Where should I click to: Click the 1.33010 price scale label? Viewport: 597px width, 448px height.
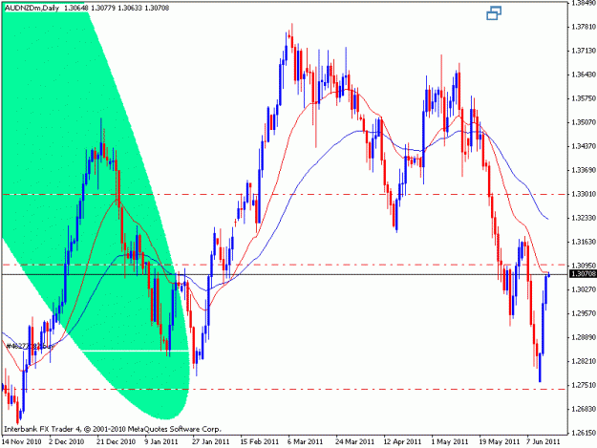pos(584,194)
